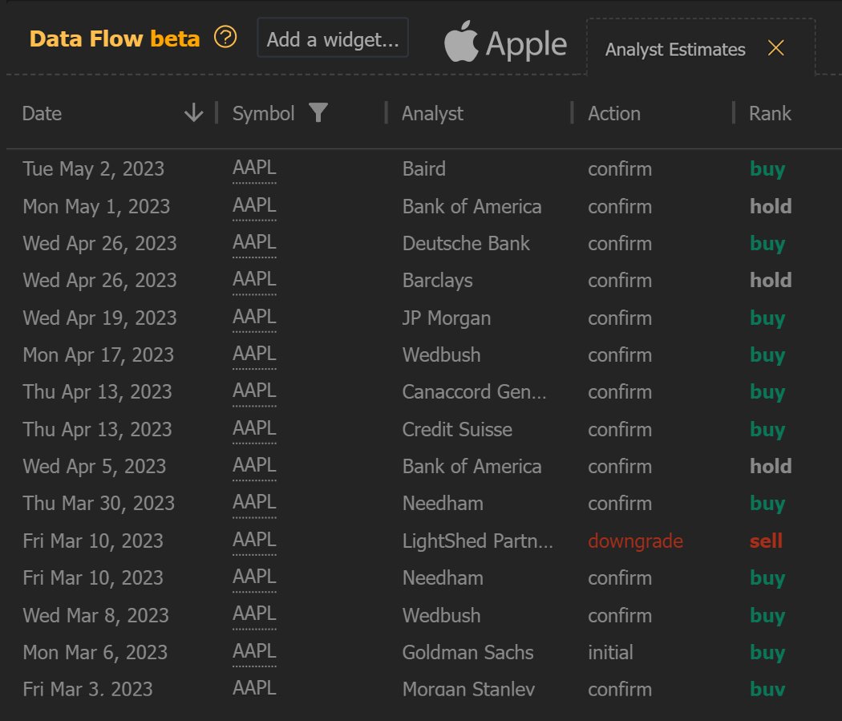842x721 pixels.
Task: Click hold rank for Barclays row
Action: tap(771, 281)
